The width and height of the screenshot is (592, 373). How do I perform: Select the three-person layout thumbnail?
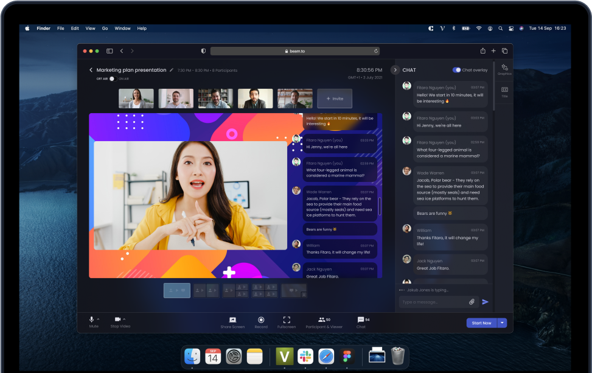[x=235, y=290]
